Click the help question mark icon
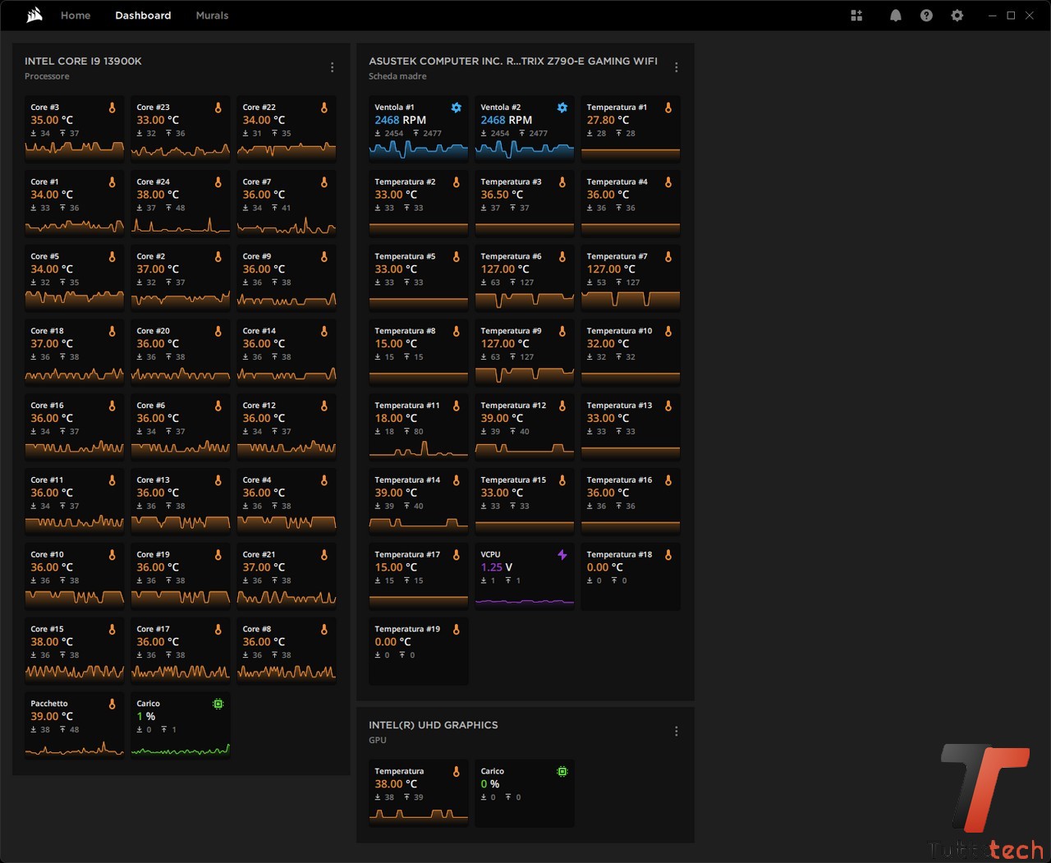1051x863 pixels. pos(926,16)
